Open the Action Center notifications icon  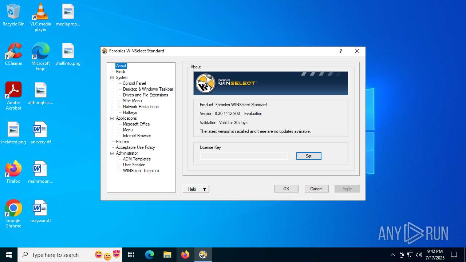tap(454, 255)
